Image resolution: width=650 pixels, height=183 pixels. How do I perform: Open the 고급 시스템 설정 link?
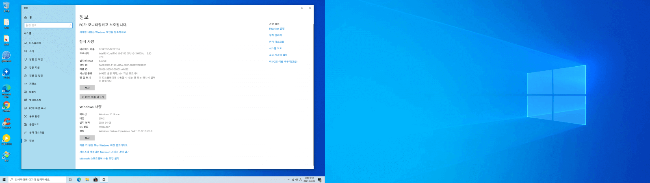tap(278, 55)
